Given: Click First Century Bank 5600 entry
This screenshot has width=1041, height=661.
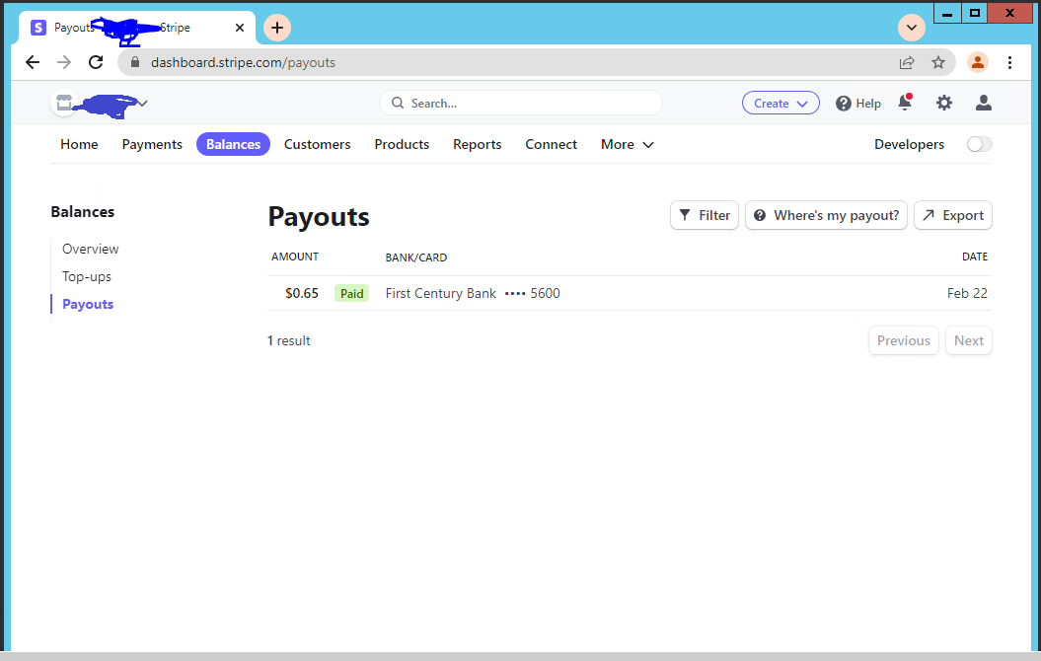Looking at the screenshot, I should pos(473,293).
